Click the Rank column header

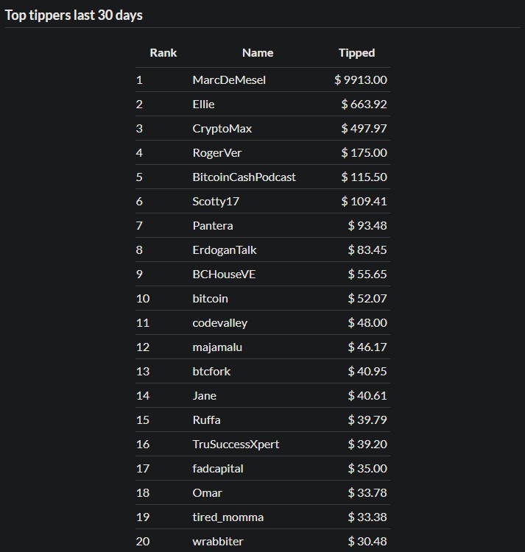163,53
